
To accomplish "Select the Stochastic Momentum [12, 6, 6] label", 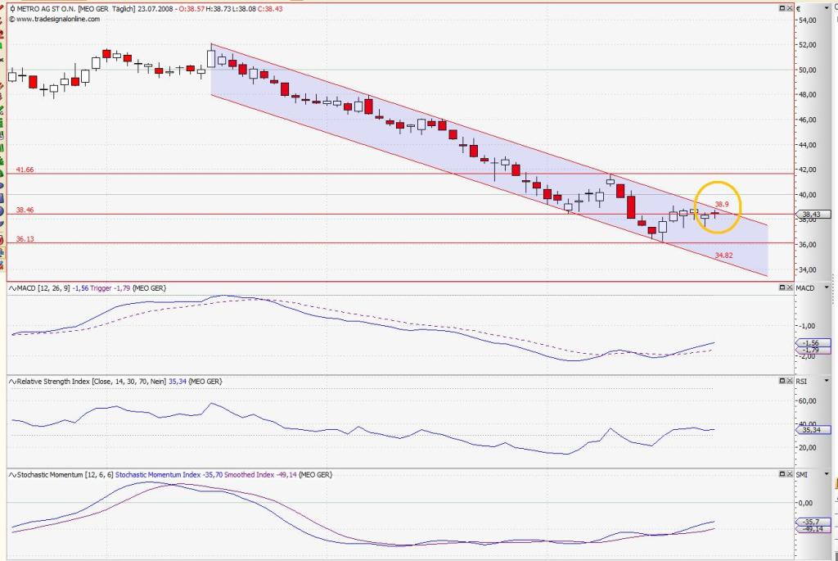I will [x=65, y=474].
